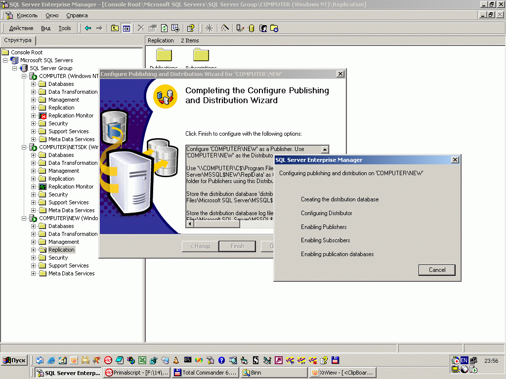Collapse the COMPUTER\NEW server node
Image resolution: width=506 pixels, height=379 pixels.
tap(24, 218)
